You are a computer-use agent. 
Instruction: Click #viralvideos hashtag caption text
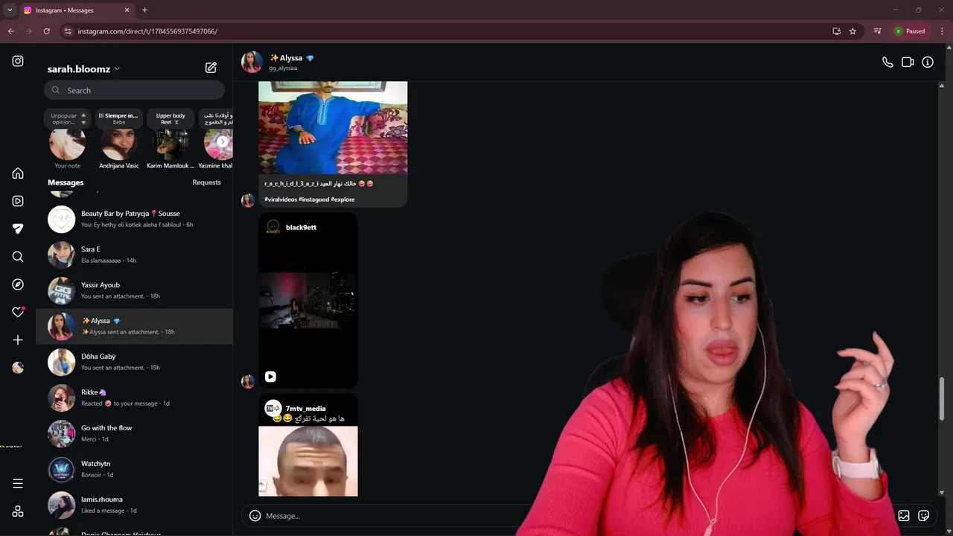(281, 200)
